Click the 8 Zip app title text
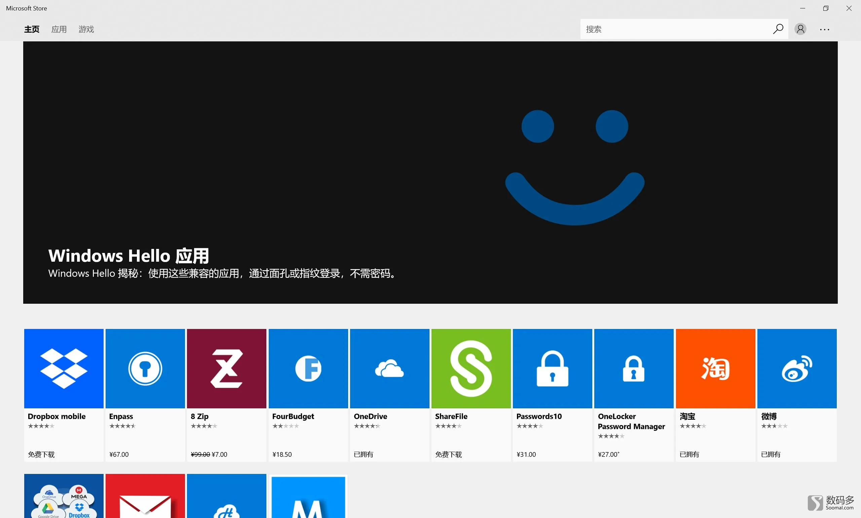 [200, 416]
